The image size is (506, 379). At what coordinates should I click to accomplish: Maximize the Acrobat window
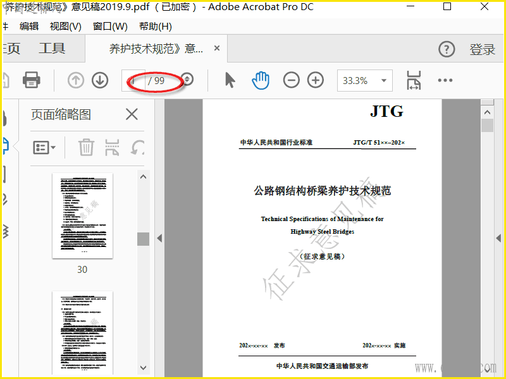coord(447,6)
